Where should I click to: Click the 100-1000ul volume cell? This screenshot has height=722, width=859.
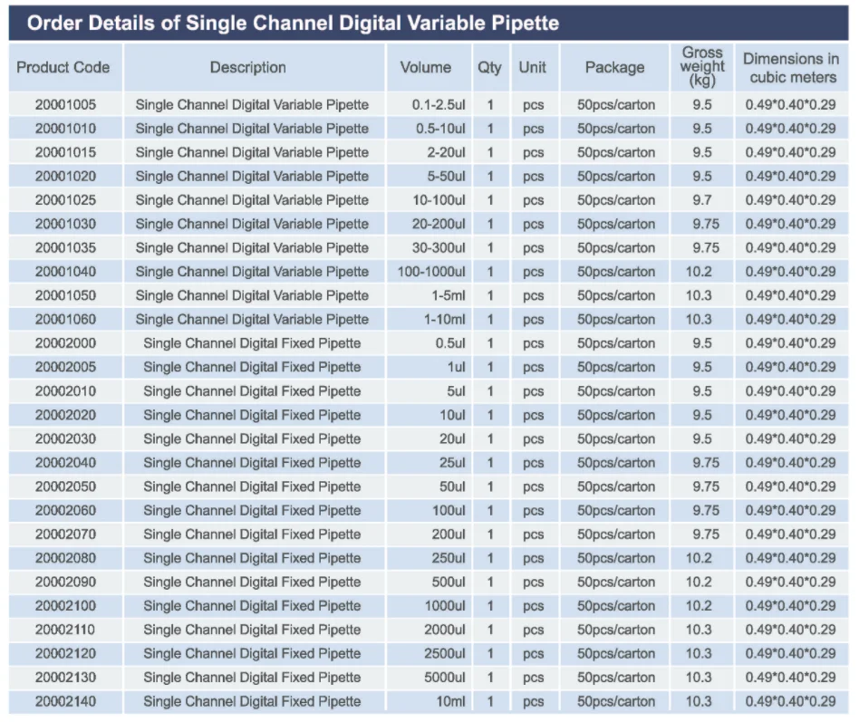click(x=431, y=272)
